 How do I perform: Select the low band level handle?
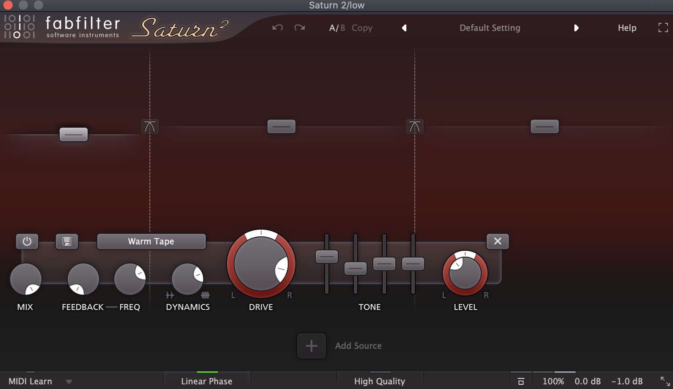point(74,134)
